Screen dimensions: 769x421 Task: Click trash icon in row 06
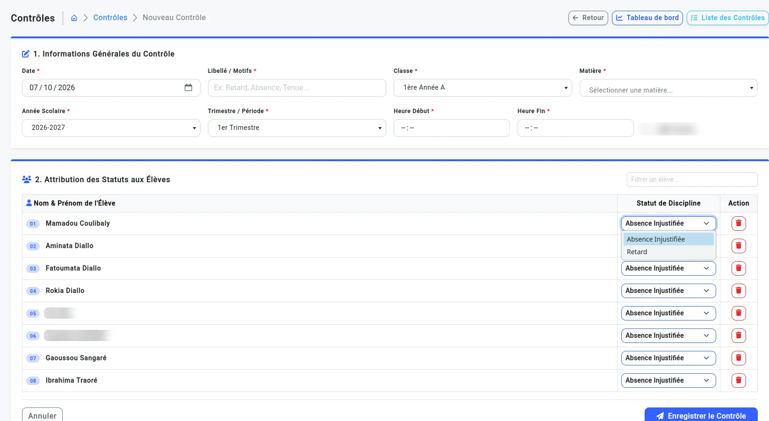(739, 335)
